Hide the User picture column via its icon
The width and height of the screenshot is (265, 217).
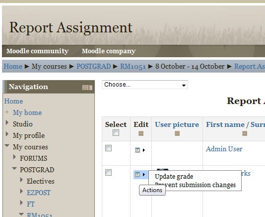[177, 133]
